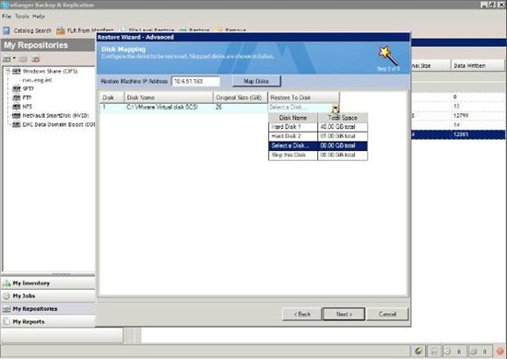
Task: Open the File menu
Action: tap(6, 17)
